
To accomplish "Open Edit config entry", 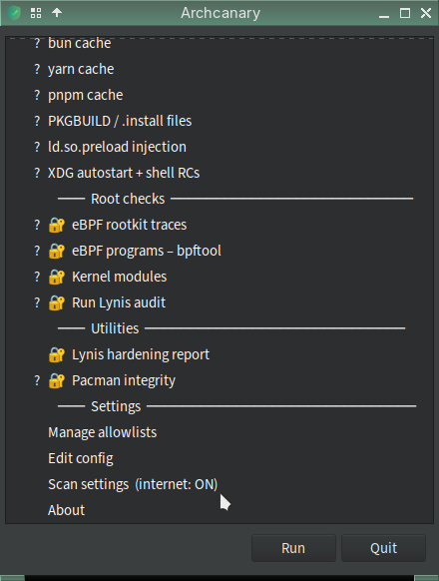I will 81,458.
